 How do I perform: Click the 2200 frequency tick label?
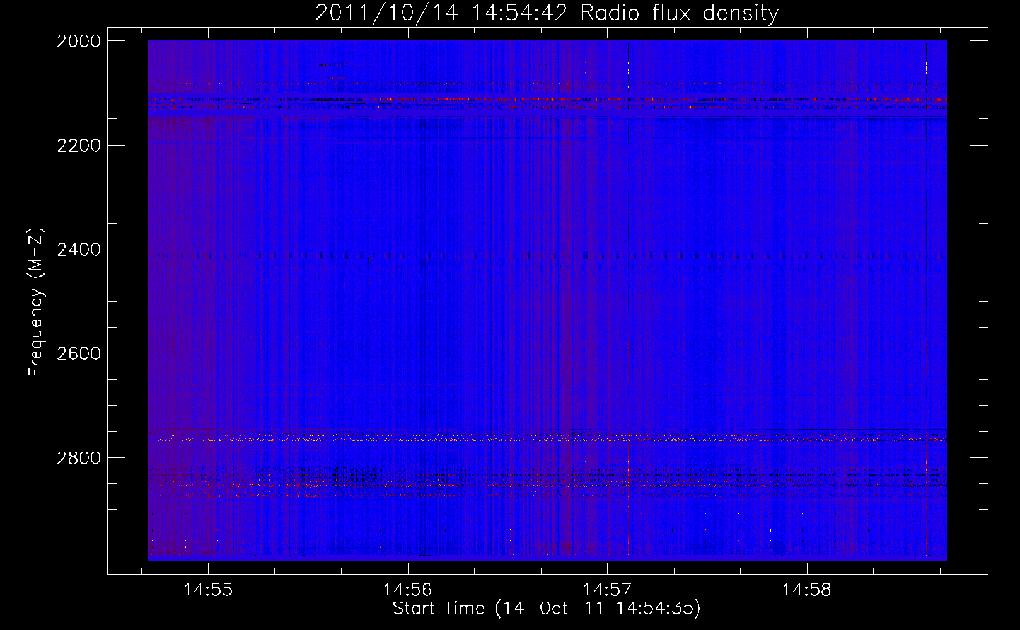(x=78, y=146)
